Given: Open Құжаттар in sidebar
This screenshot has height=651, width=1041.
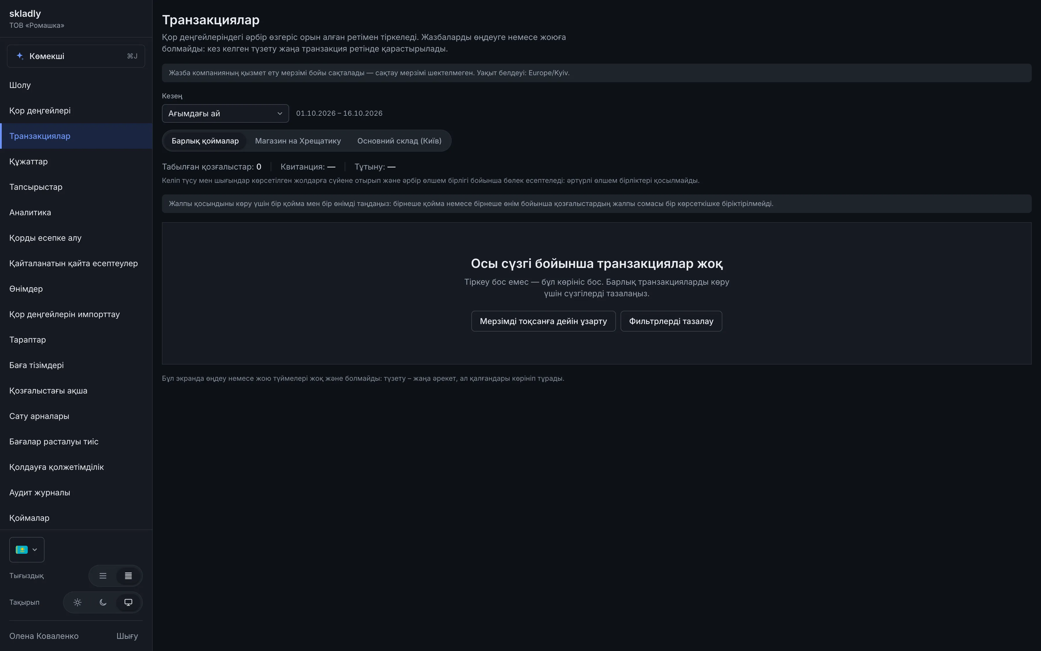Looking at the screenshot, I should [76, 161].
